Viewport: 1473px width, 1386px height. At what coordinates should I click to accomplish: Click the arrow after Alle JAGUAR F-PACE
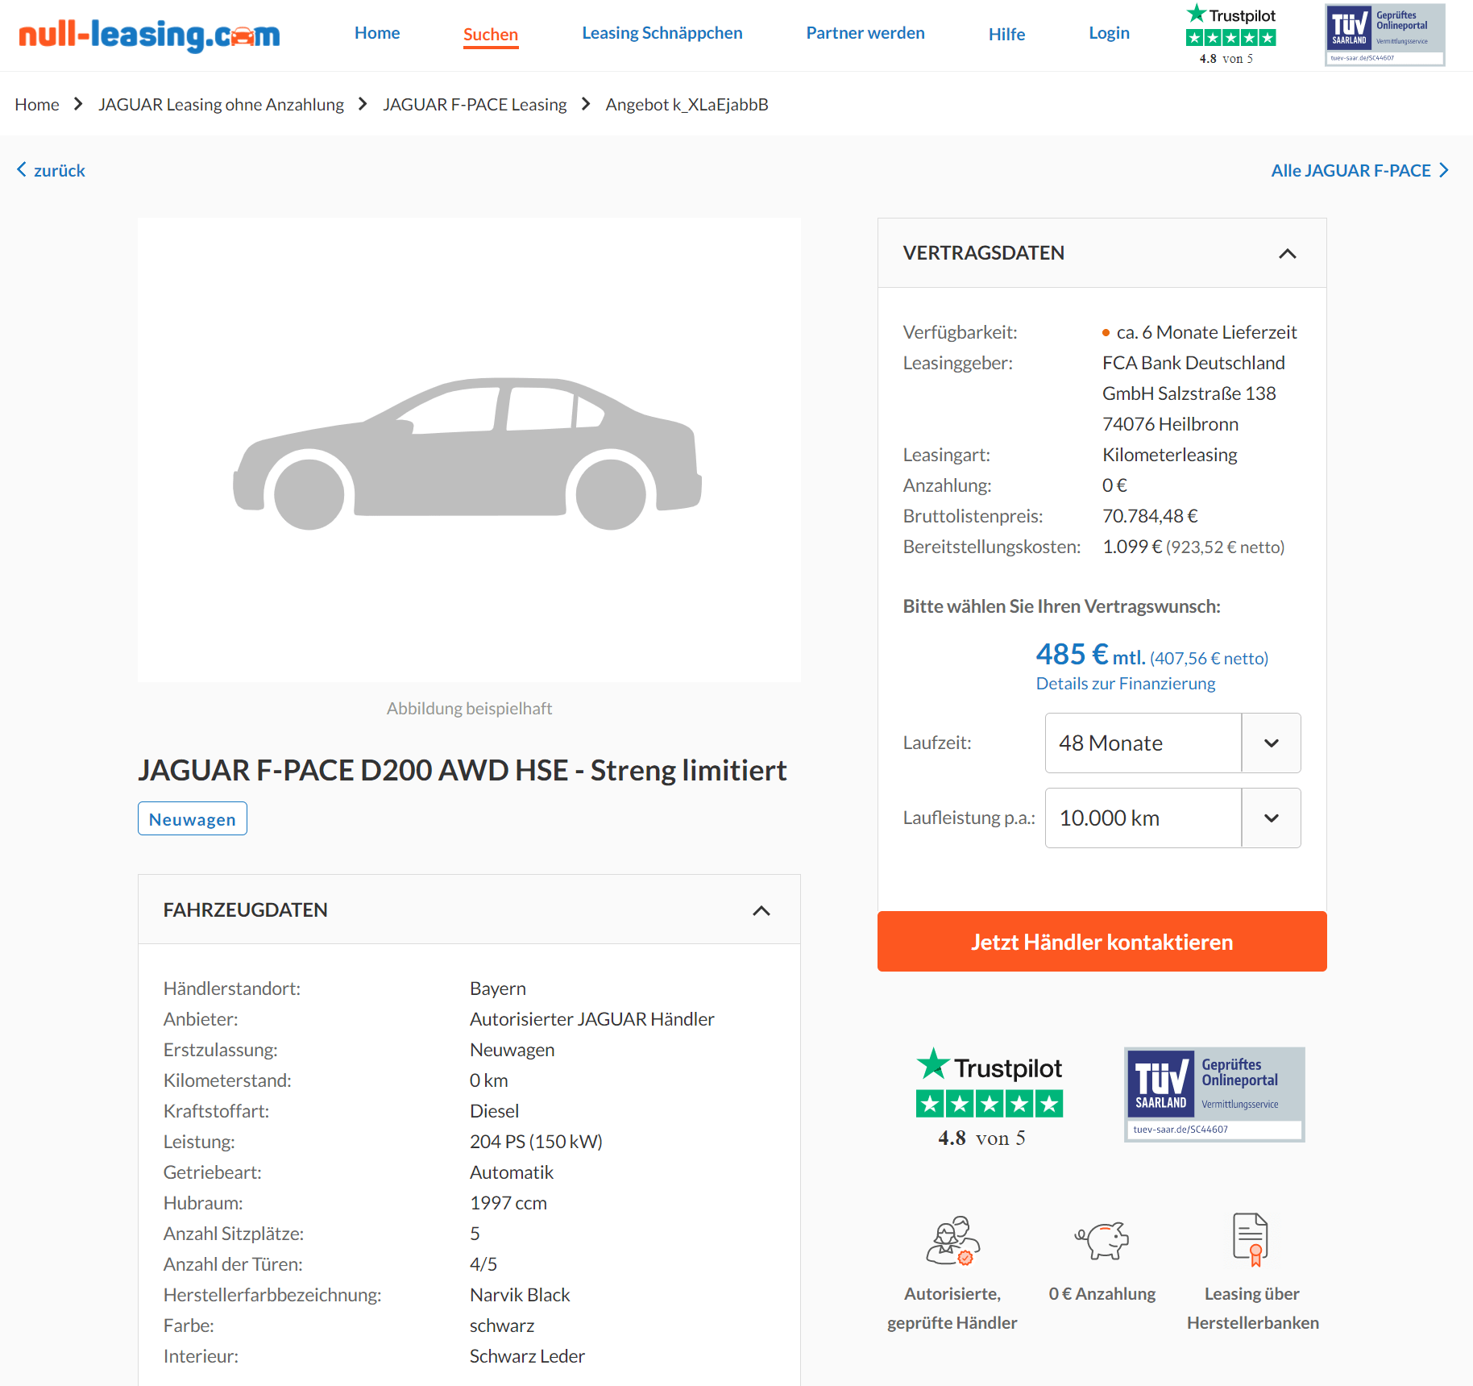point(1444,170)
